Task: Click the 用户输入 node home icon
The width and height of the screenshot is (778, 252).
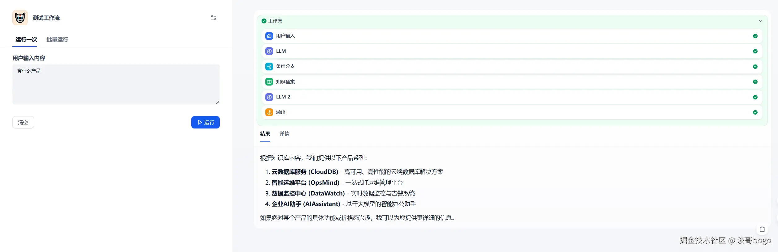Action: [x=269, y=36]
